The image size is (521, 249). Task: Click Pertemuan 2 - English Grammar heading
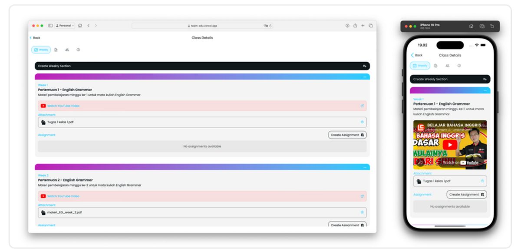pyautogui.click(x=65, y=180)
